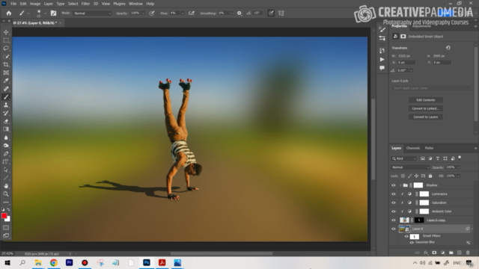The width and height of the screenshot is (479, 269).
Task: Select the Gradient tool
Action: click(x=6, y=129)
